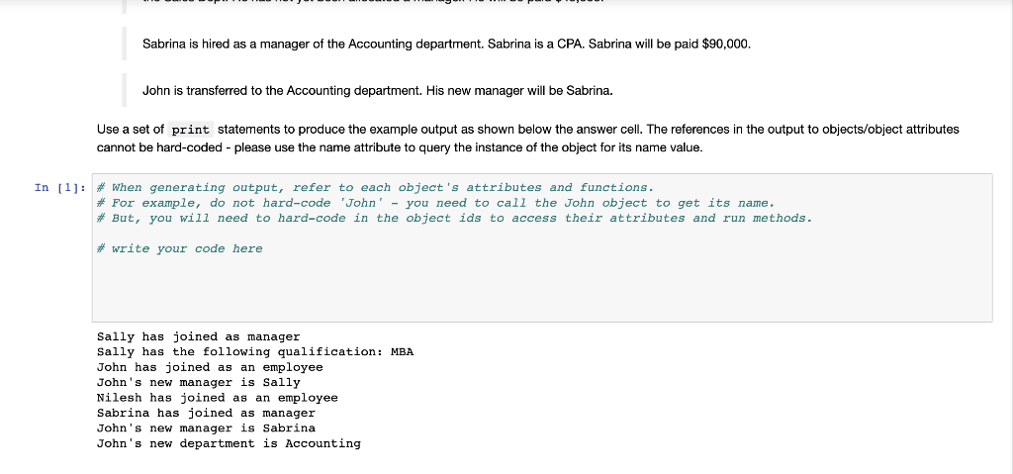Click the empty area inside the code cell
Image resolution: width=1013 pixels, height=474 pixels.
[x=541, y=288]
